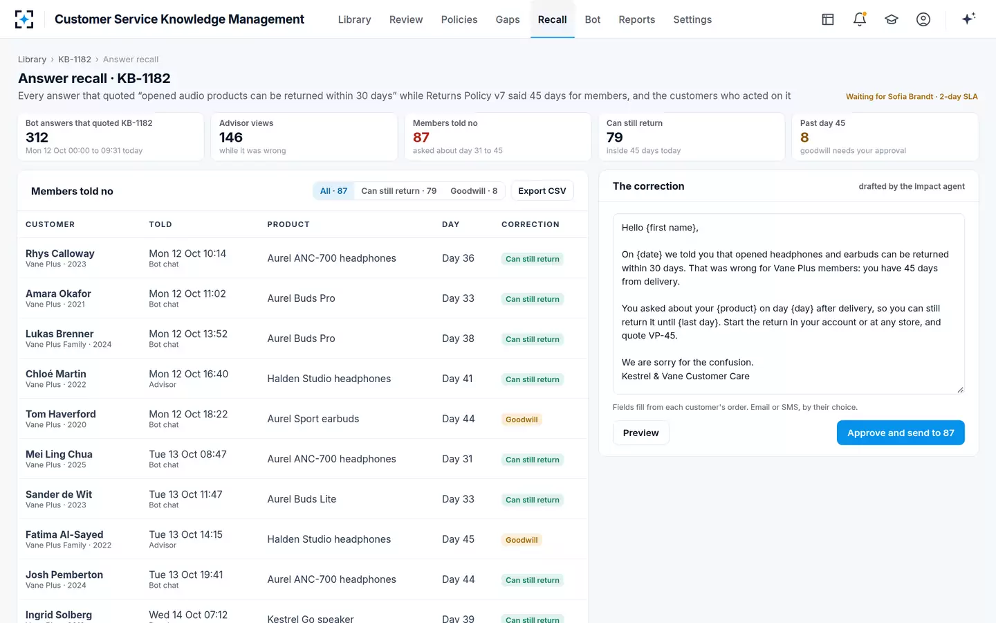Viewport: 996px width, 623px height.
Task: Filter list to Can still return · 79
Action: click(x=399, y=191)
